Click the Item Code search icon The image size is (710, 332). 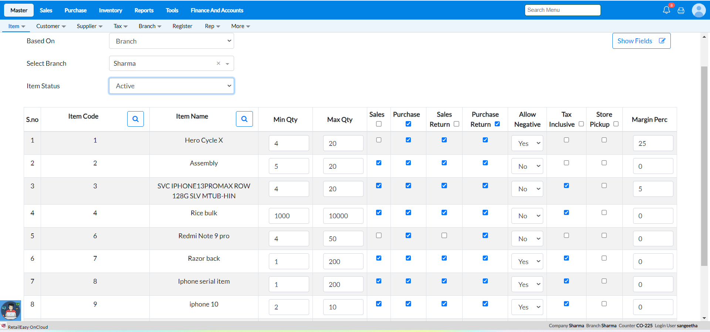[x=135, y=119]
